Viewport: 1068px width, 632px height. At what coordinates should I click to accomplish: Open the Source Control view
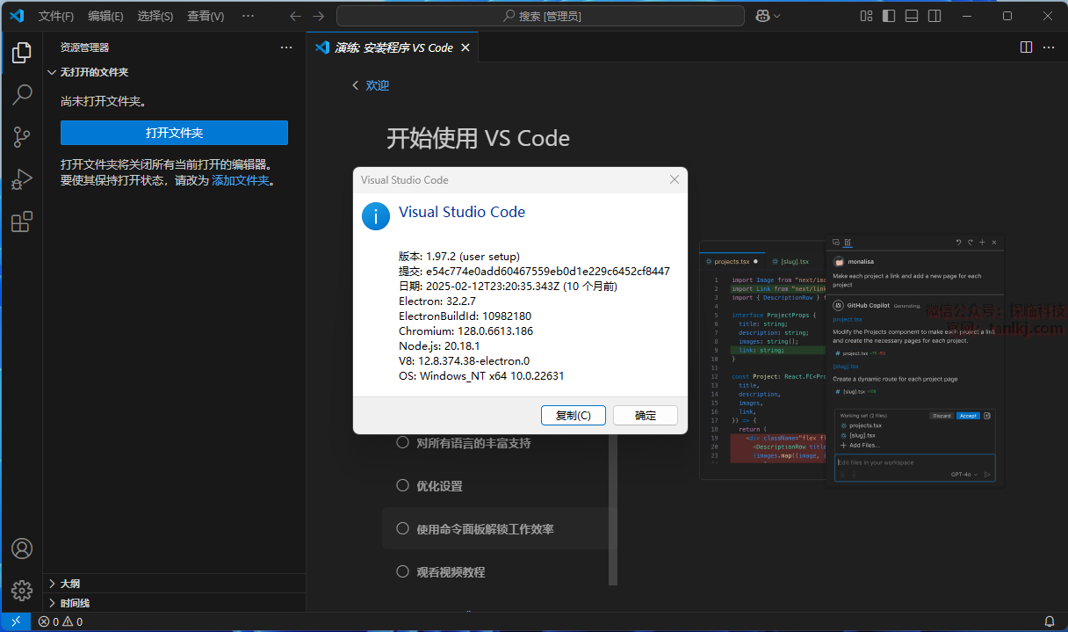click(22, 137)
